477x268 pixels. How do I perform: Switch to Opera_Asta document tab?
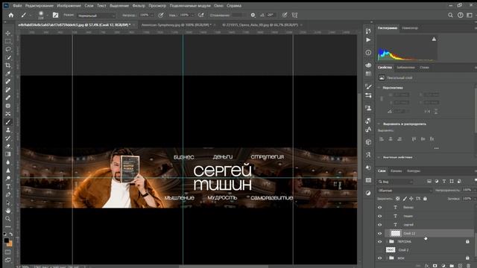click(260, 25)
